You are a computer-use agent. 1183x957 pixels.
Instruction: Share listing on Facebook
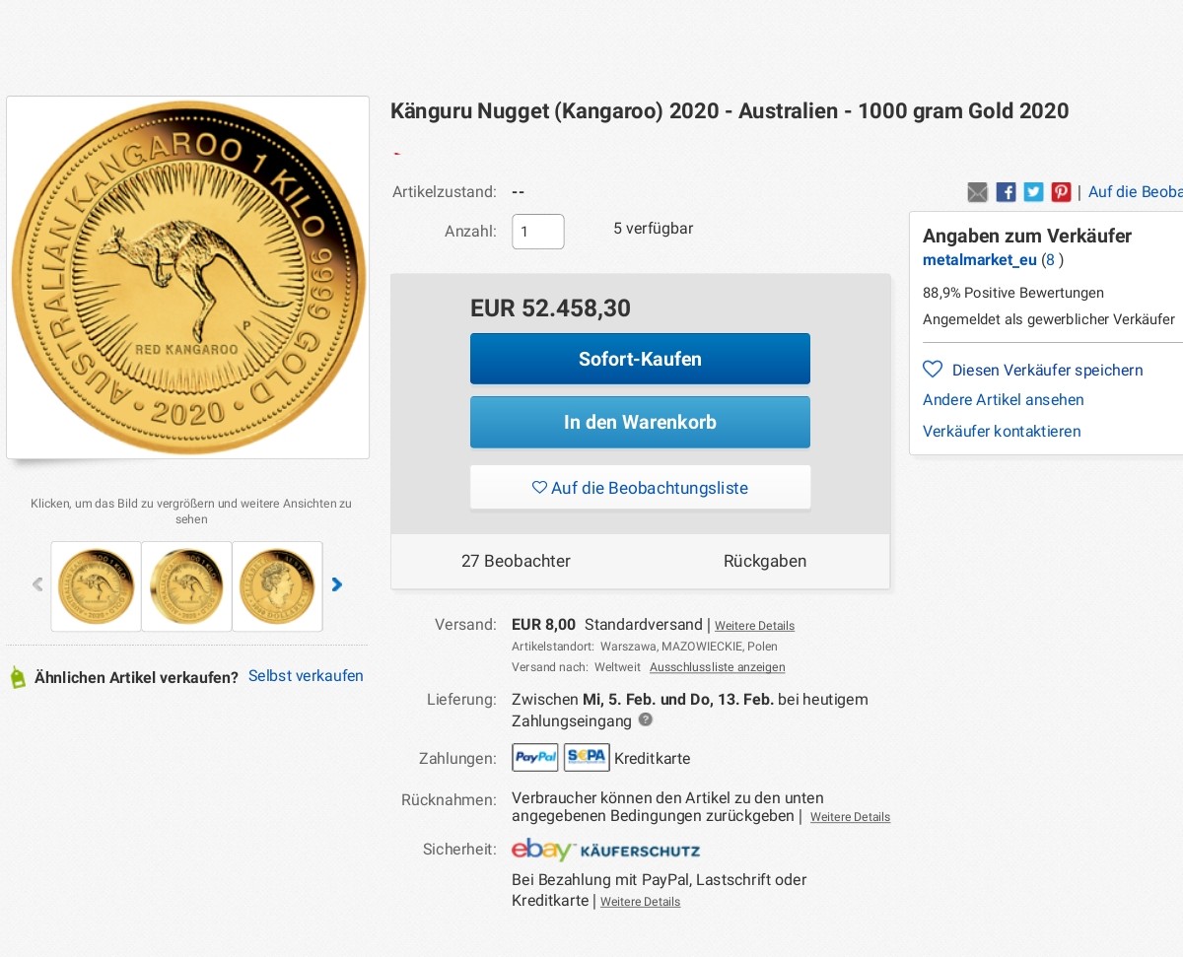pos(1006,192)
